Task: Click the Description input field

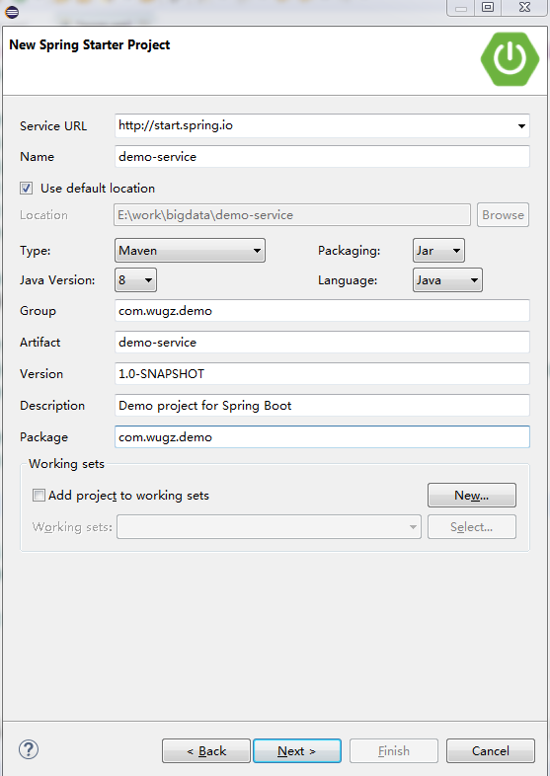Action: [322, 406]
